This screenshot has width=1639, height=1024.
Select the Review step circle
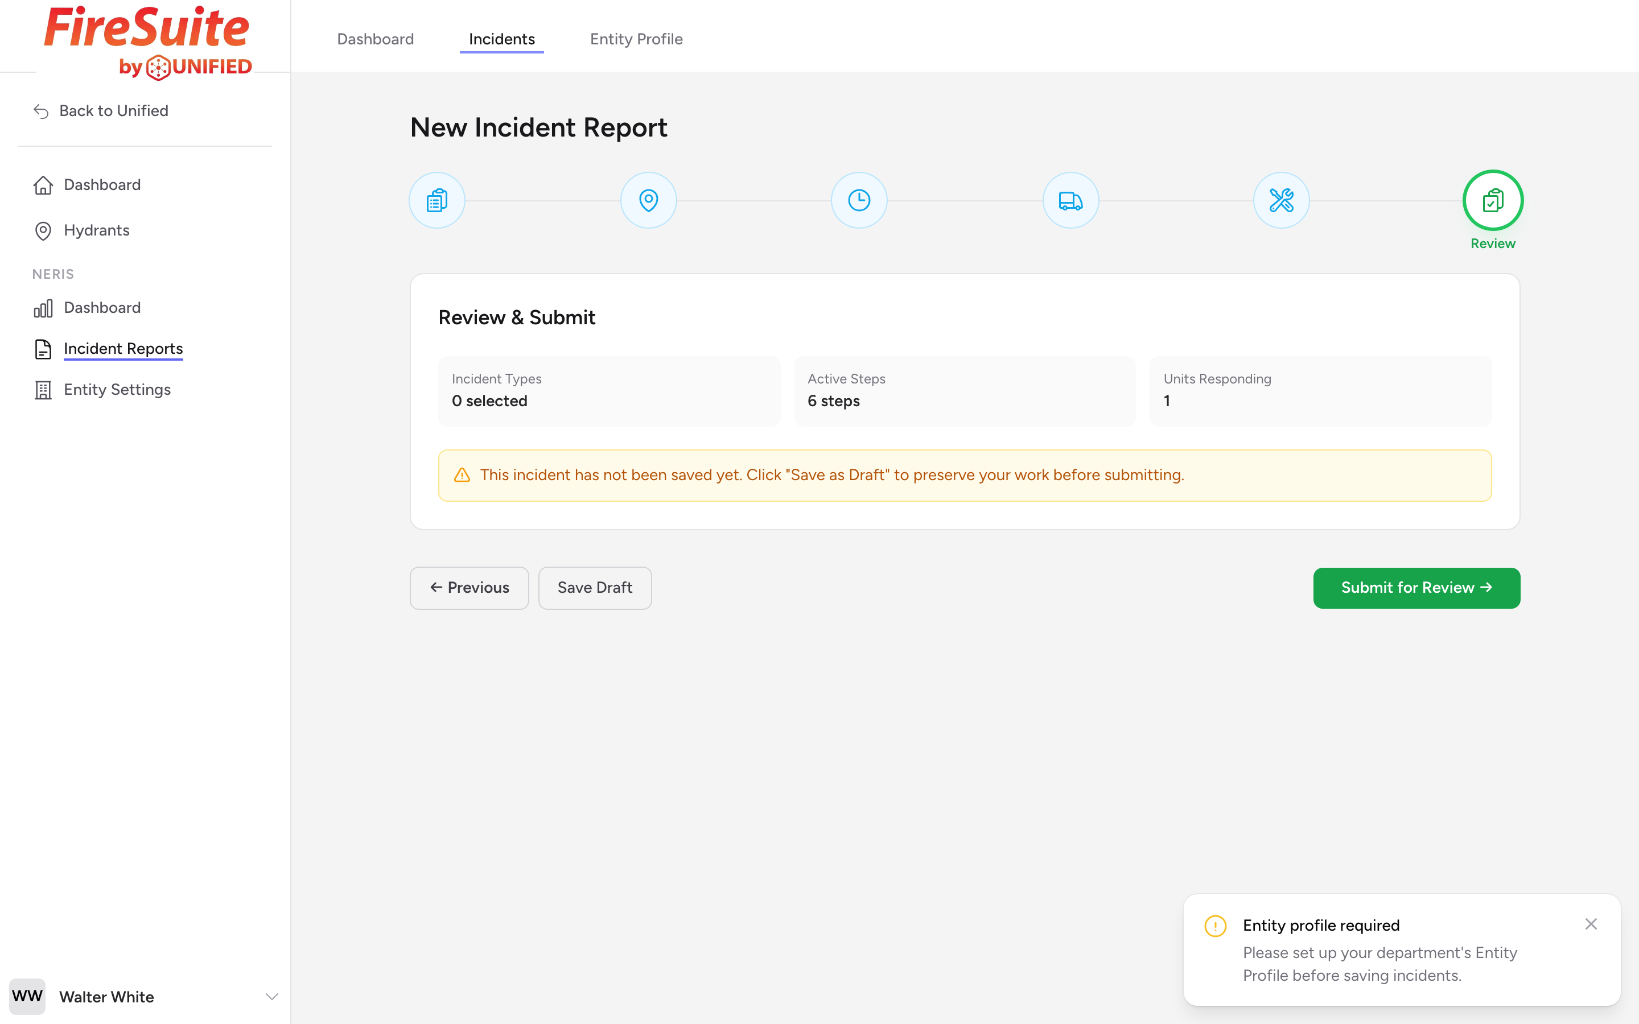click(x=1493, y=200)
